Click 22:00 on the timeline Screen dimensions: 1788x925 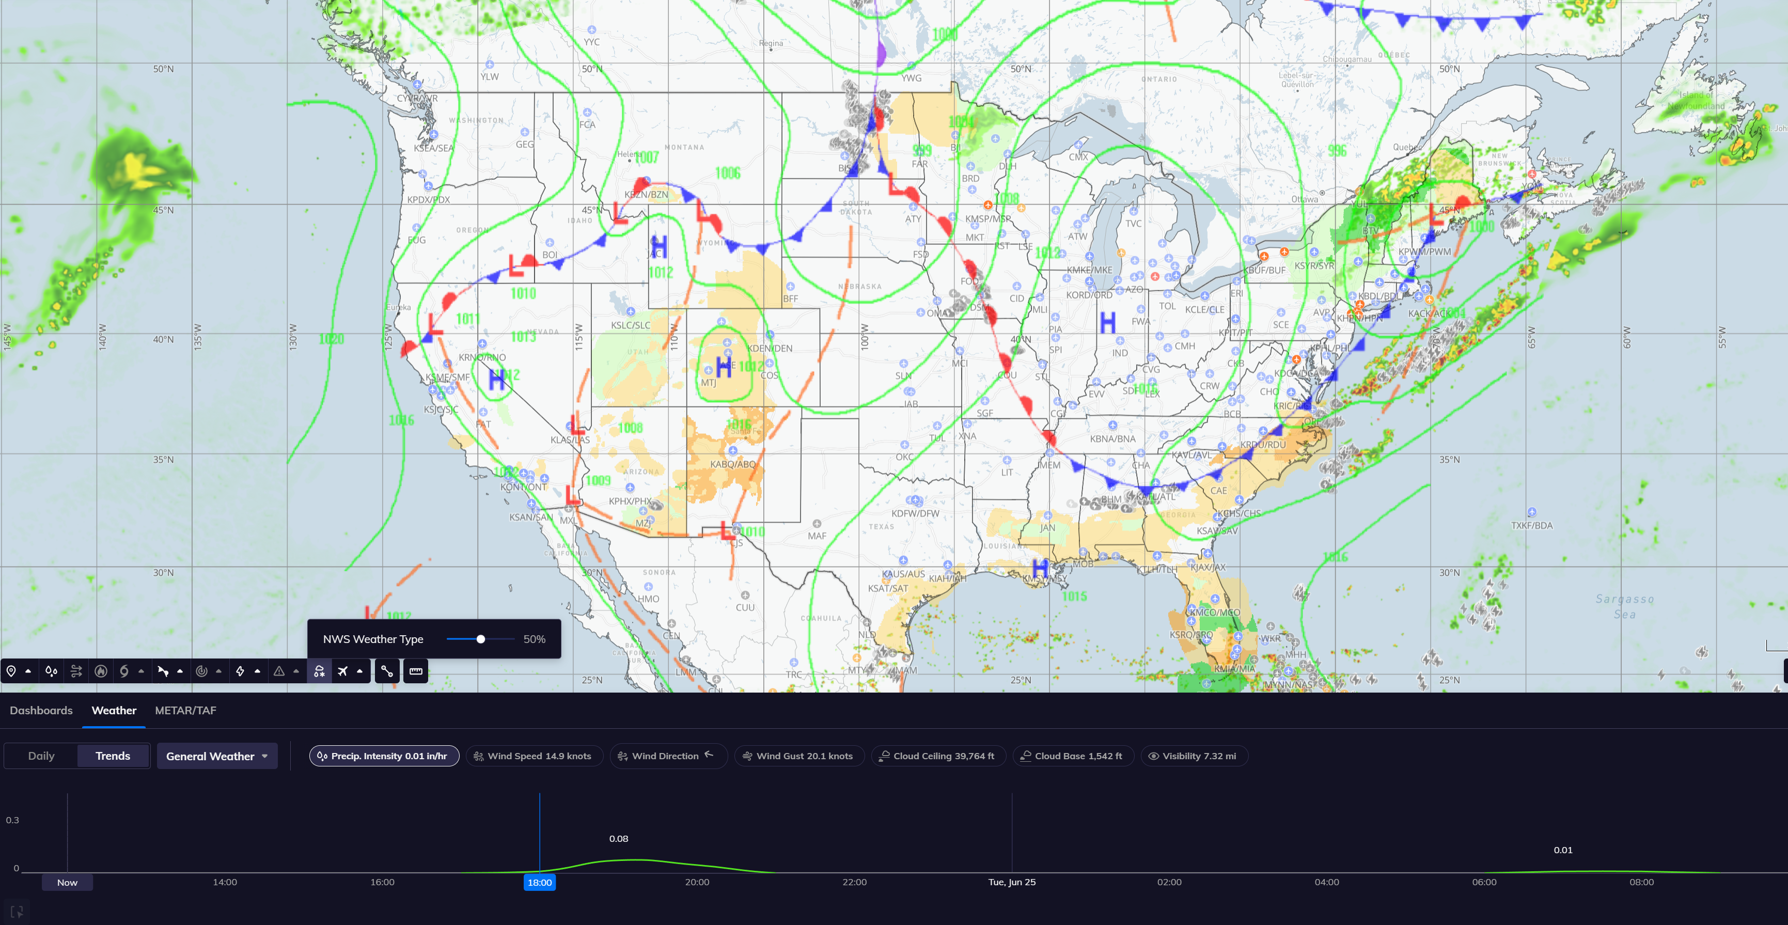[854, 882]
